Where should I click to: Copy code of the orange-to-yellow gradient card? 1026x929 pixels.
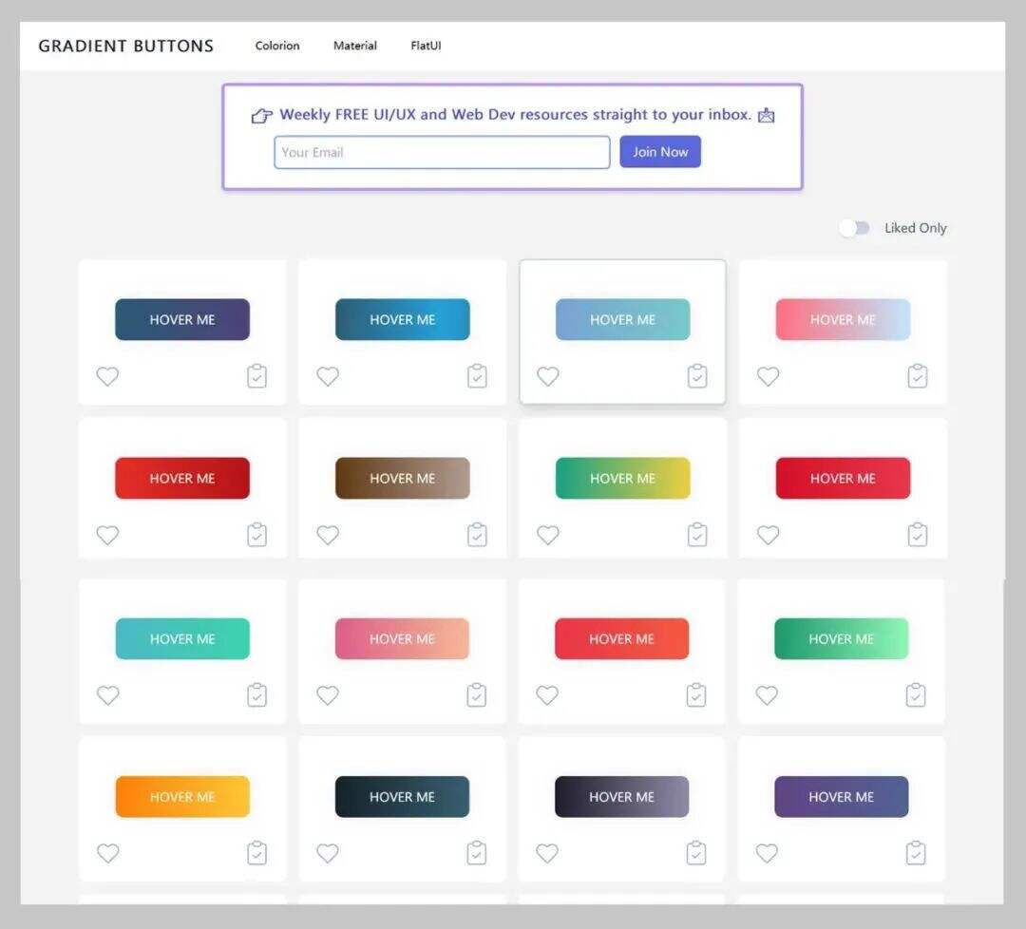tap(257, 853)
